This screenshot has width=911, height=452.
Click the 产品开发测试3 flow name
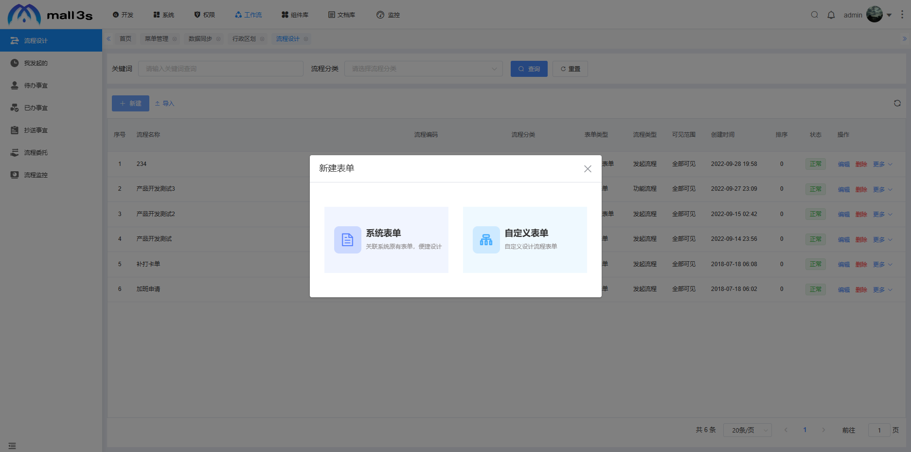point(156,189)
